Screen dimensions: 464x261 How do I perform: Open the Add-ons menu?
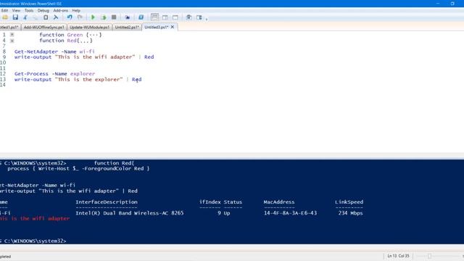point(60,10)
